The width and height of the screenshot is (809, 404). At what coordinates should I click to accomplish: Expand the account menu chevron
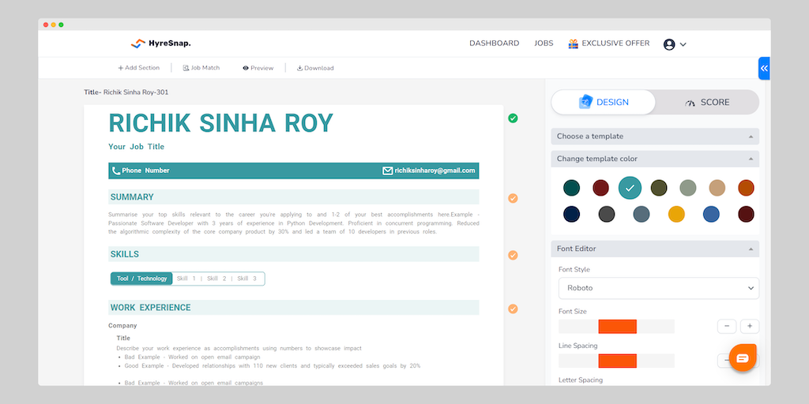(x=683, y=45)
